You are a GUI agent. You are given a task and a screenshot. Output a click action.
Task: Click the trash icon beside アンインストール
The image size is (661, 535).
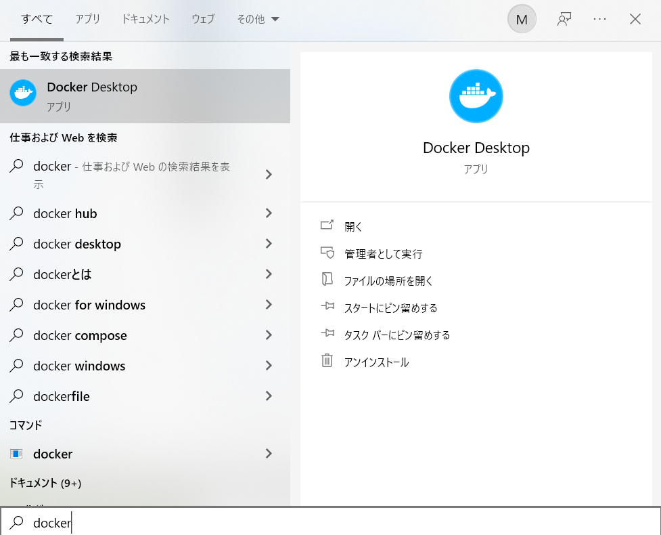click(327, 360)
